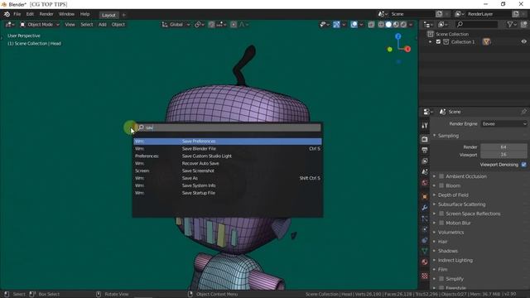Open the Window menu
Image resolution: width=530 pixels, height=298 pixels.
[66, 14]
